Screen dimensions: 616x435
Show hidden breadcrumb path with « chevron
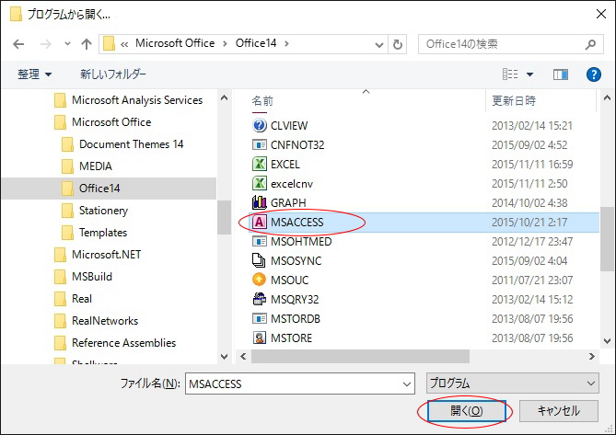click(124, 44)
